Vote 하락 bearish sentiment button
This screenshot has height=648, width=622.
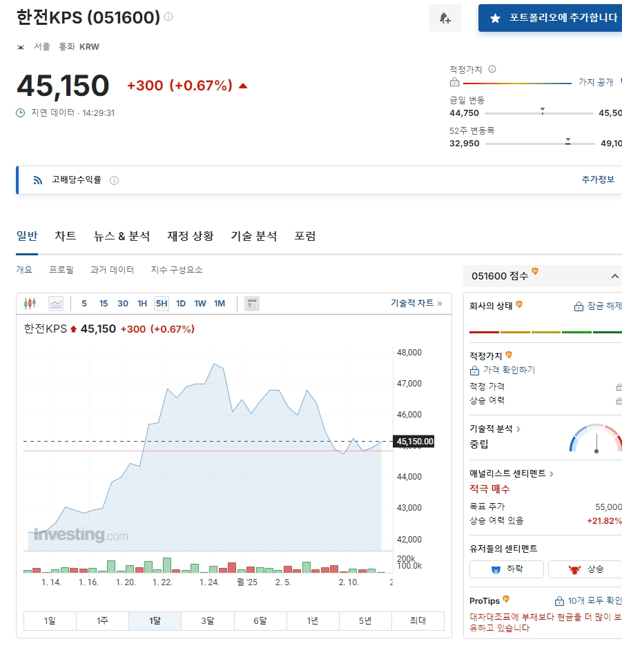[506, 569]
